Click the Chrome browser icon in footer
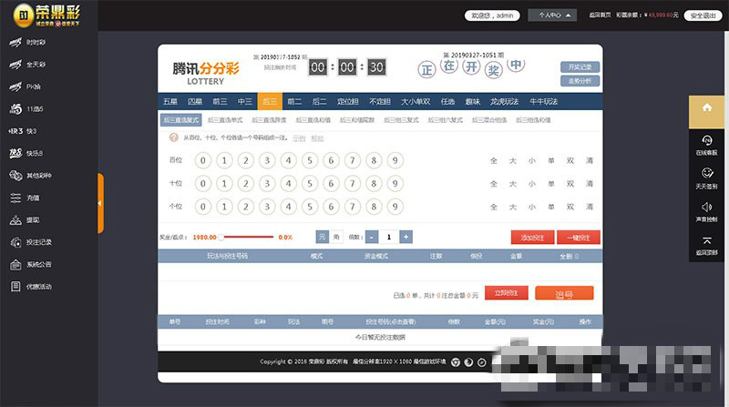Image resolution: width=729 pixels, height=407 pixels. pos(456,362)
